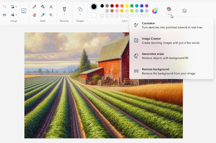216x143 pixels.
Task: Open the Edit colors rainbow wheel
Action: pos(155,11)
